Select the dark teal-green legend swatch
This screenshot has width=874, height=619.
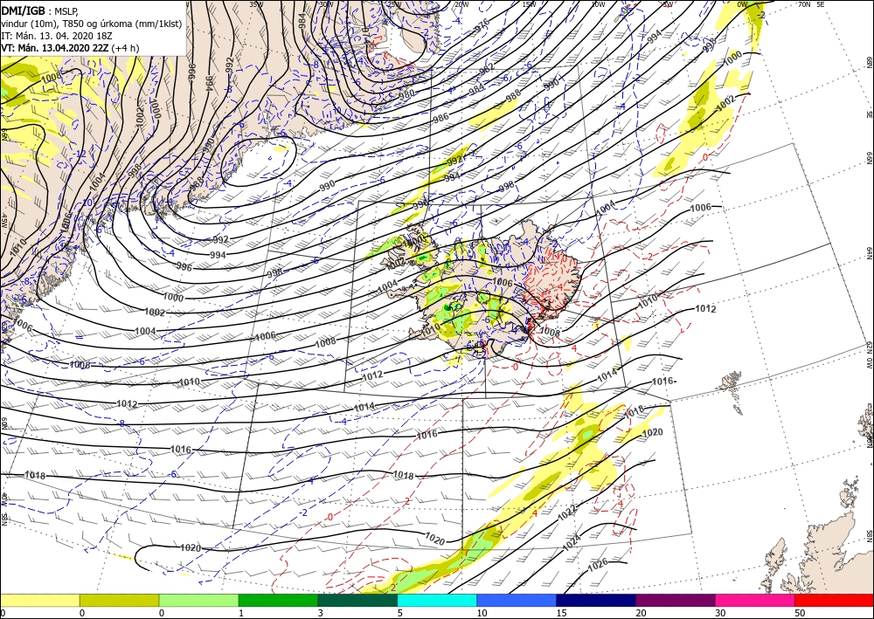[x=357, y=600]
